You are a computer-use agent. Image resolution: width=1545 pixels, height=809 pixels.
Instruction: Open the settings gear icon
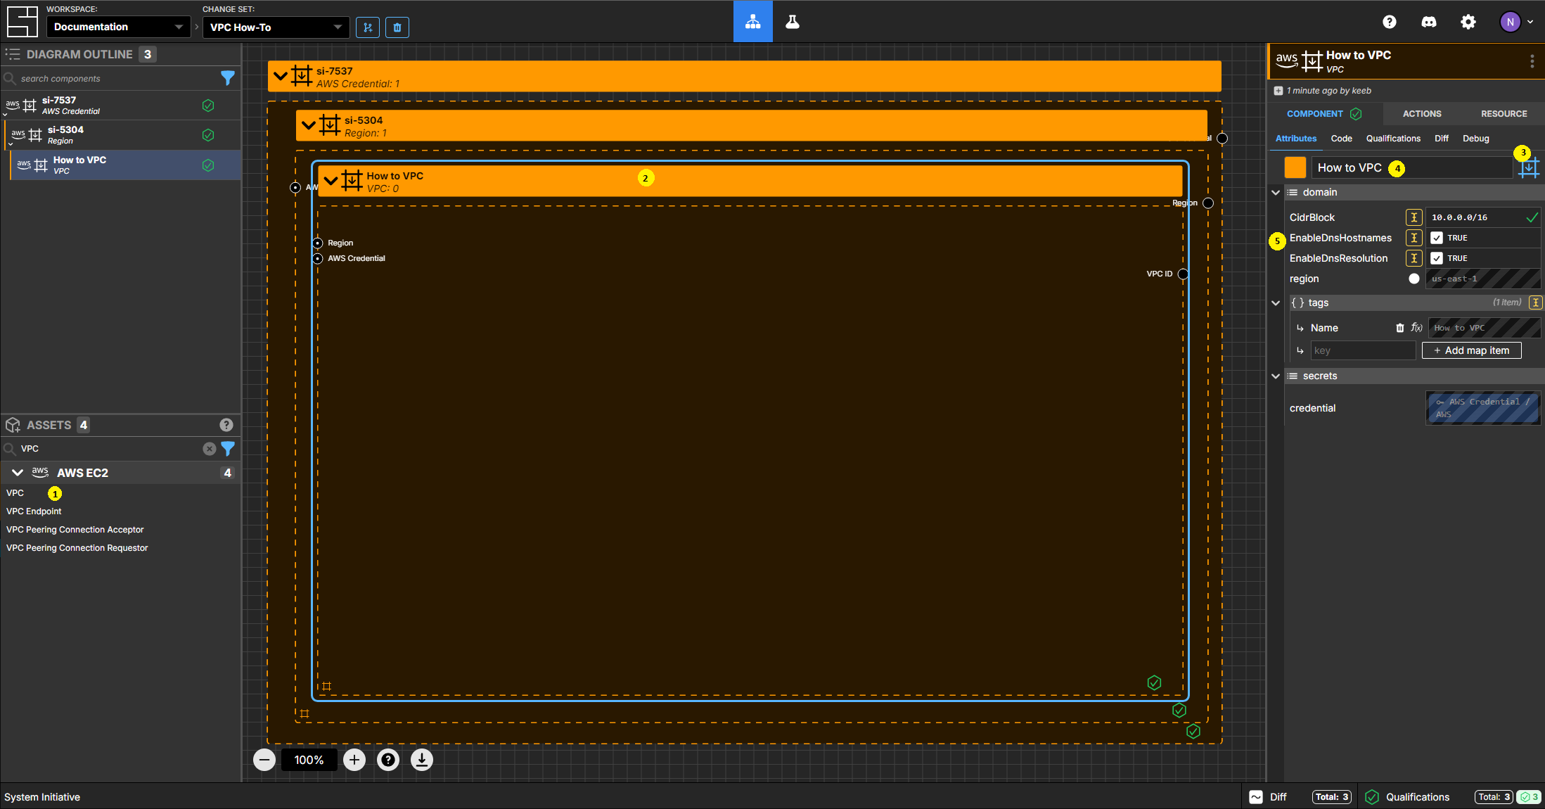pyautogui.click(x=1468, y=22)
